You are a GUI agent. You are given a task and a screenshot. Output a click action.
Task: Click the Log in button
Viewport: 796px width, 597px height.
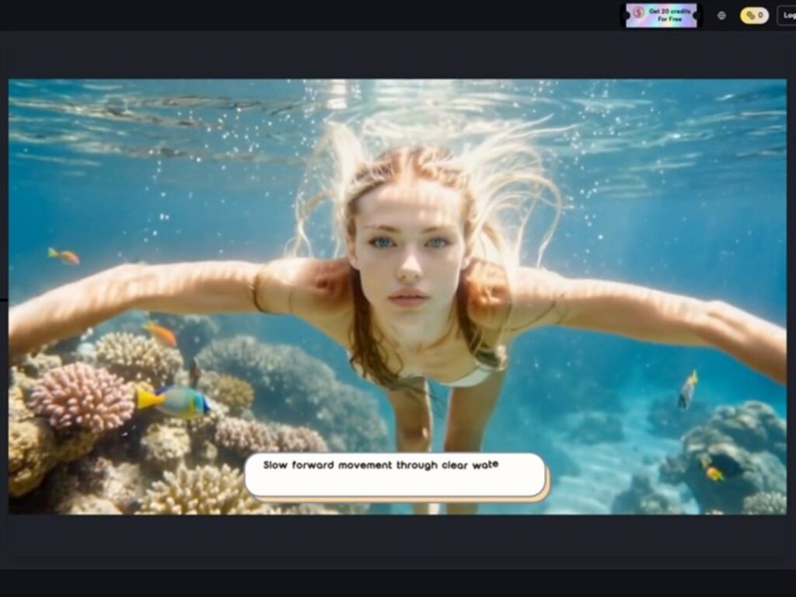[788, 16]
